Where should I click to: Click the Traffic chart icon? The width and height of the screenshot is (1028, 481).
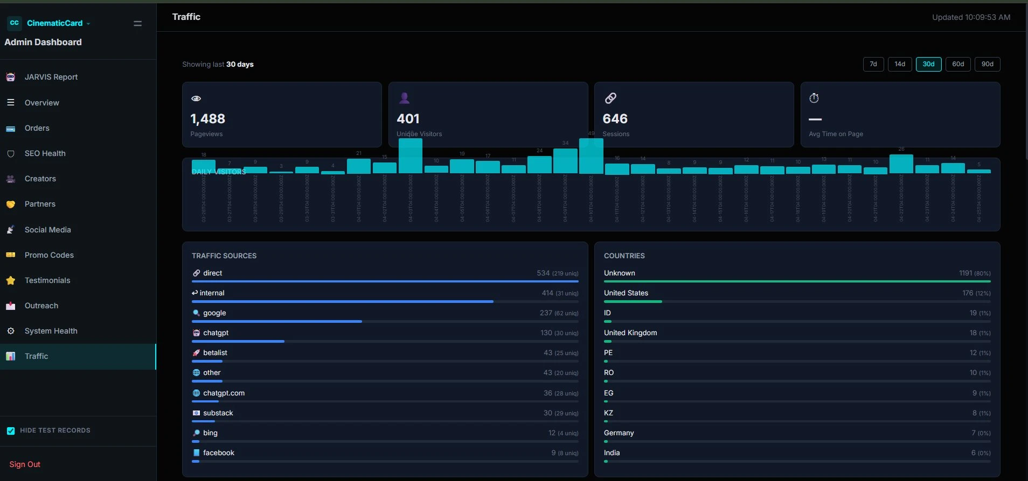[10, 356]
